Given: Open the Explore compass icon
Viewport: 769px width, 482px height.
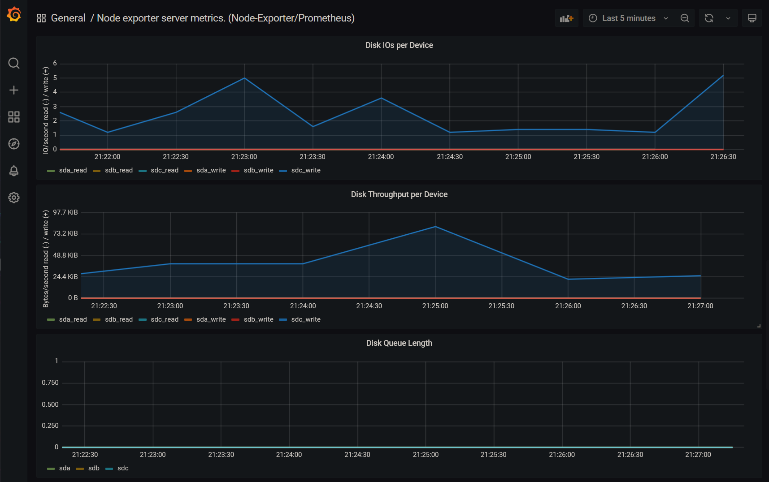Looking at the screenshot, I should point(14,144).
